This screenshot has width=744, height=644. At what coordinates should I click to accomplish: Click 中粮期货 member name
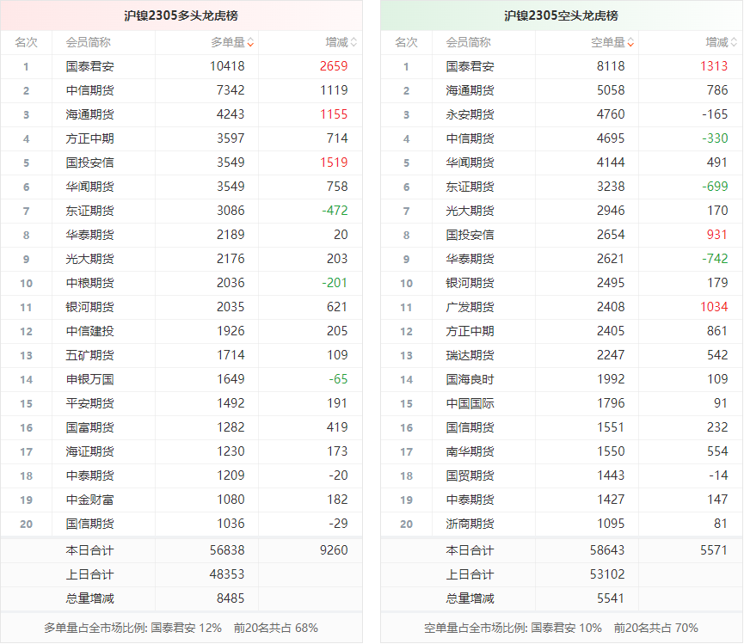click(x=89, y=283)
